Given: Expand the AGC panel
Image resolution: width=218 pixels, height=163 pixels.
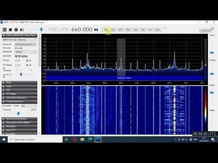Looking at the screenshot, I should coord(20,90).
